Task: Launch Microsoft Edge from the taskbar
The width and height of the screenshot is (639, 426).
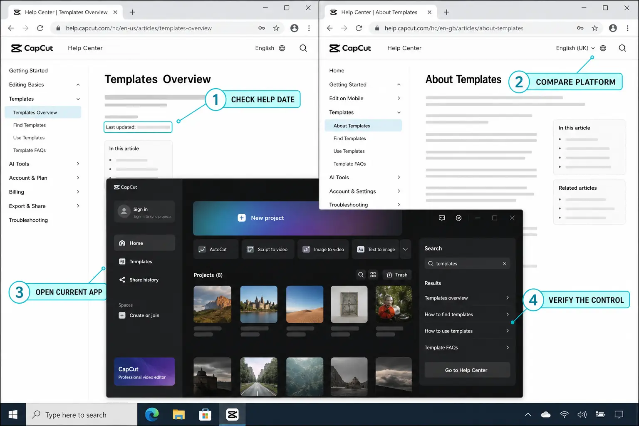Action: click(x=152, y=414)
